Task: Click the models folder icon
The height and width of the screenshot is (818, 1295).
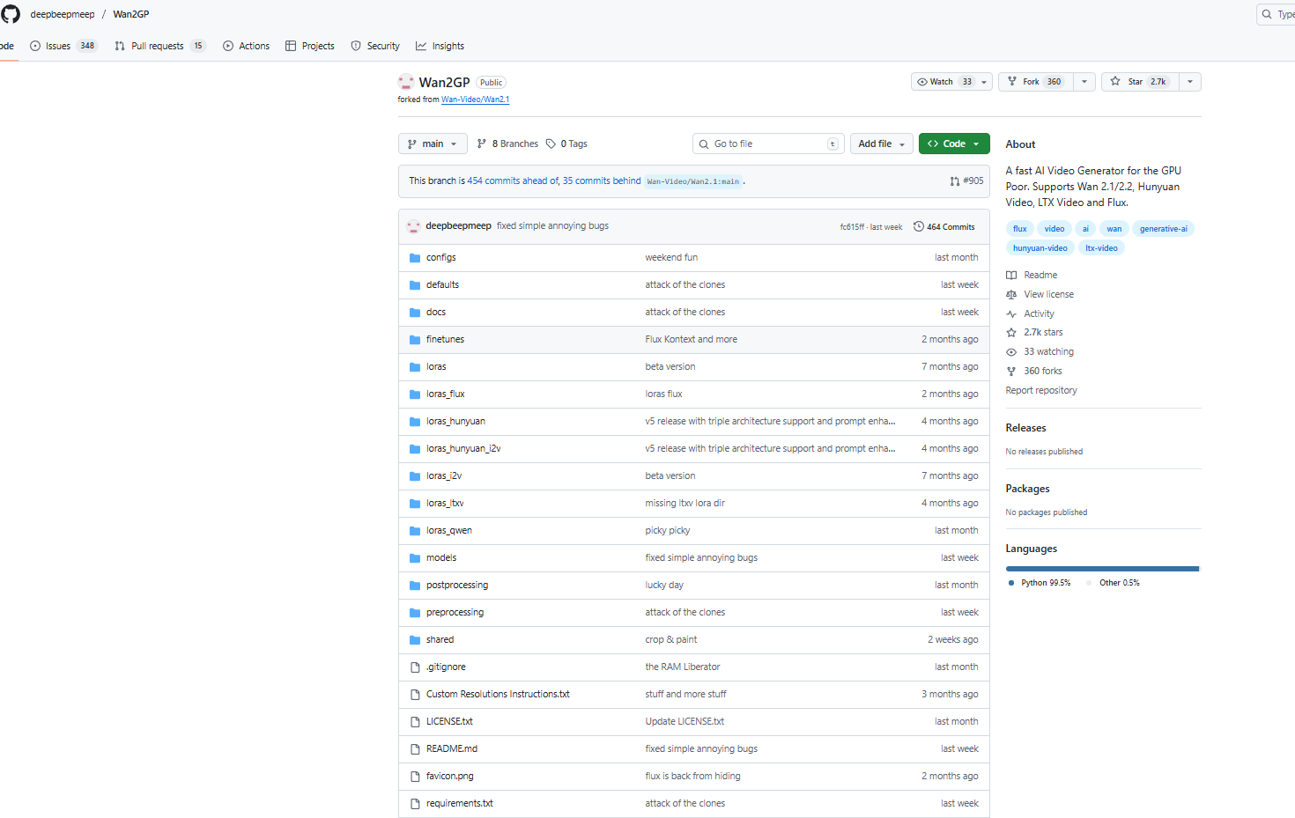Action: click(x=415, y=558)
